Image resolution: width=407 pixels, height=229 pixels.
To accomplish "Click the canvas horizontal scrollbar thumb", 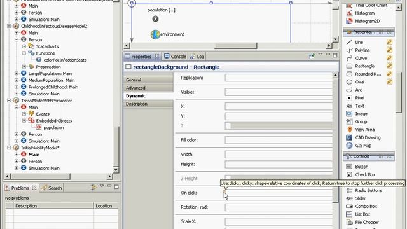I will pos(236,46).
